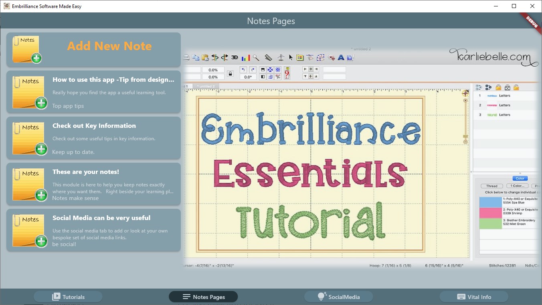Image resolution: width=542 pixels, height=305 pixels.
Task: Click the 3D stitch view icon
Action: [x=234, y=57]
